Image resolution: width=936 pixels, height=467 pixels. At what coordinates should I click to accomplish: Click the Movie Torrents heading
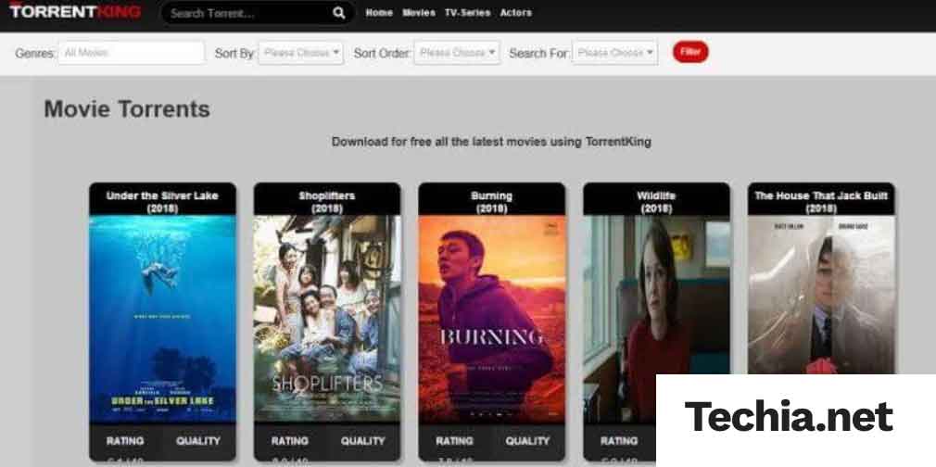(x=127, y=109)
